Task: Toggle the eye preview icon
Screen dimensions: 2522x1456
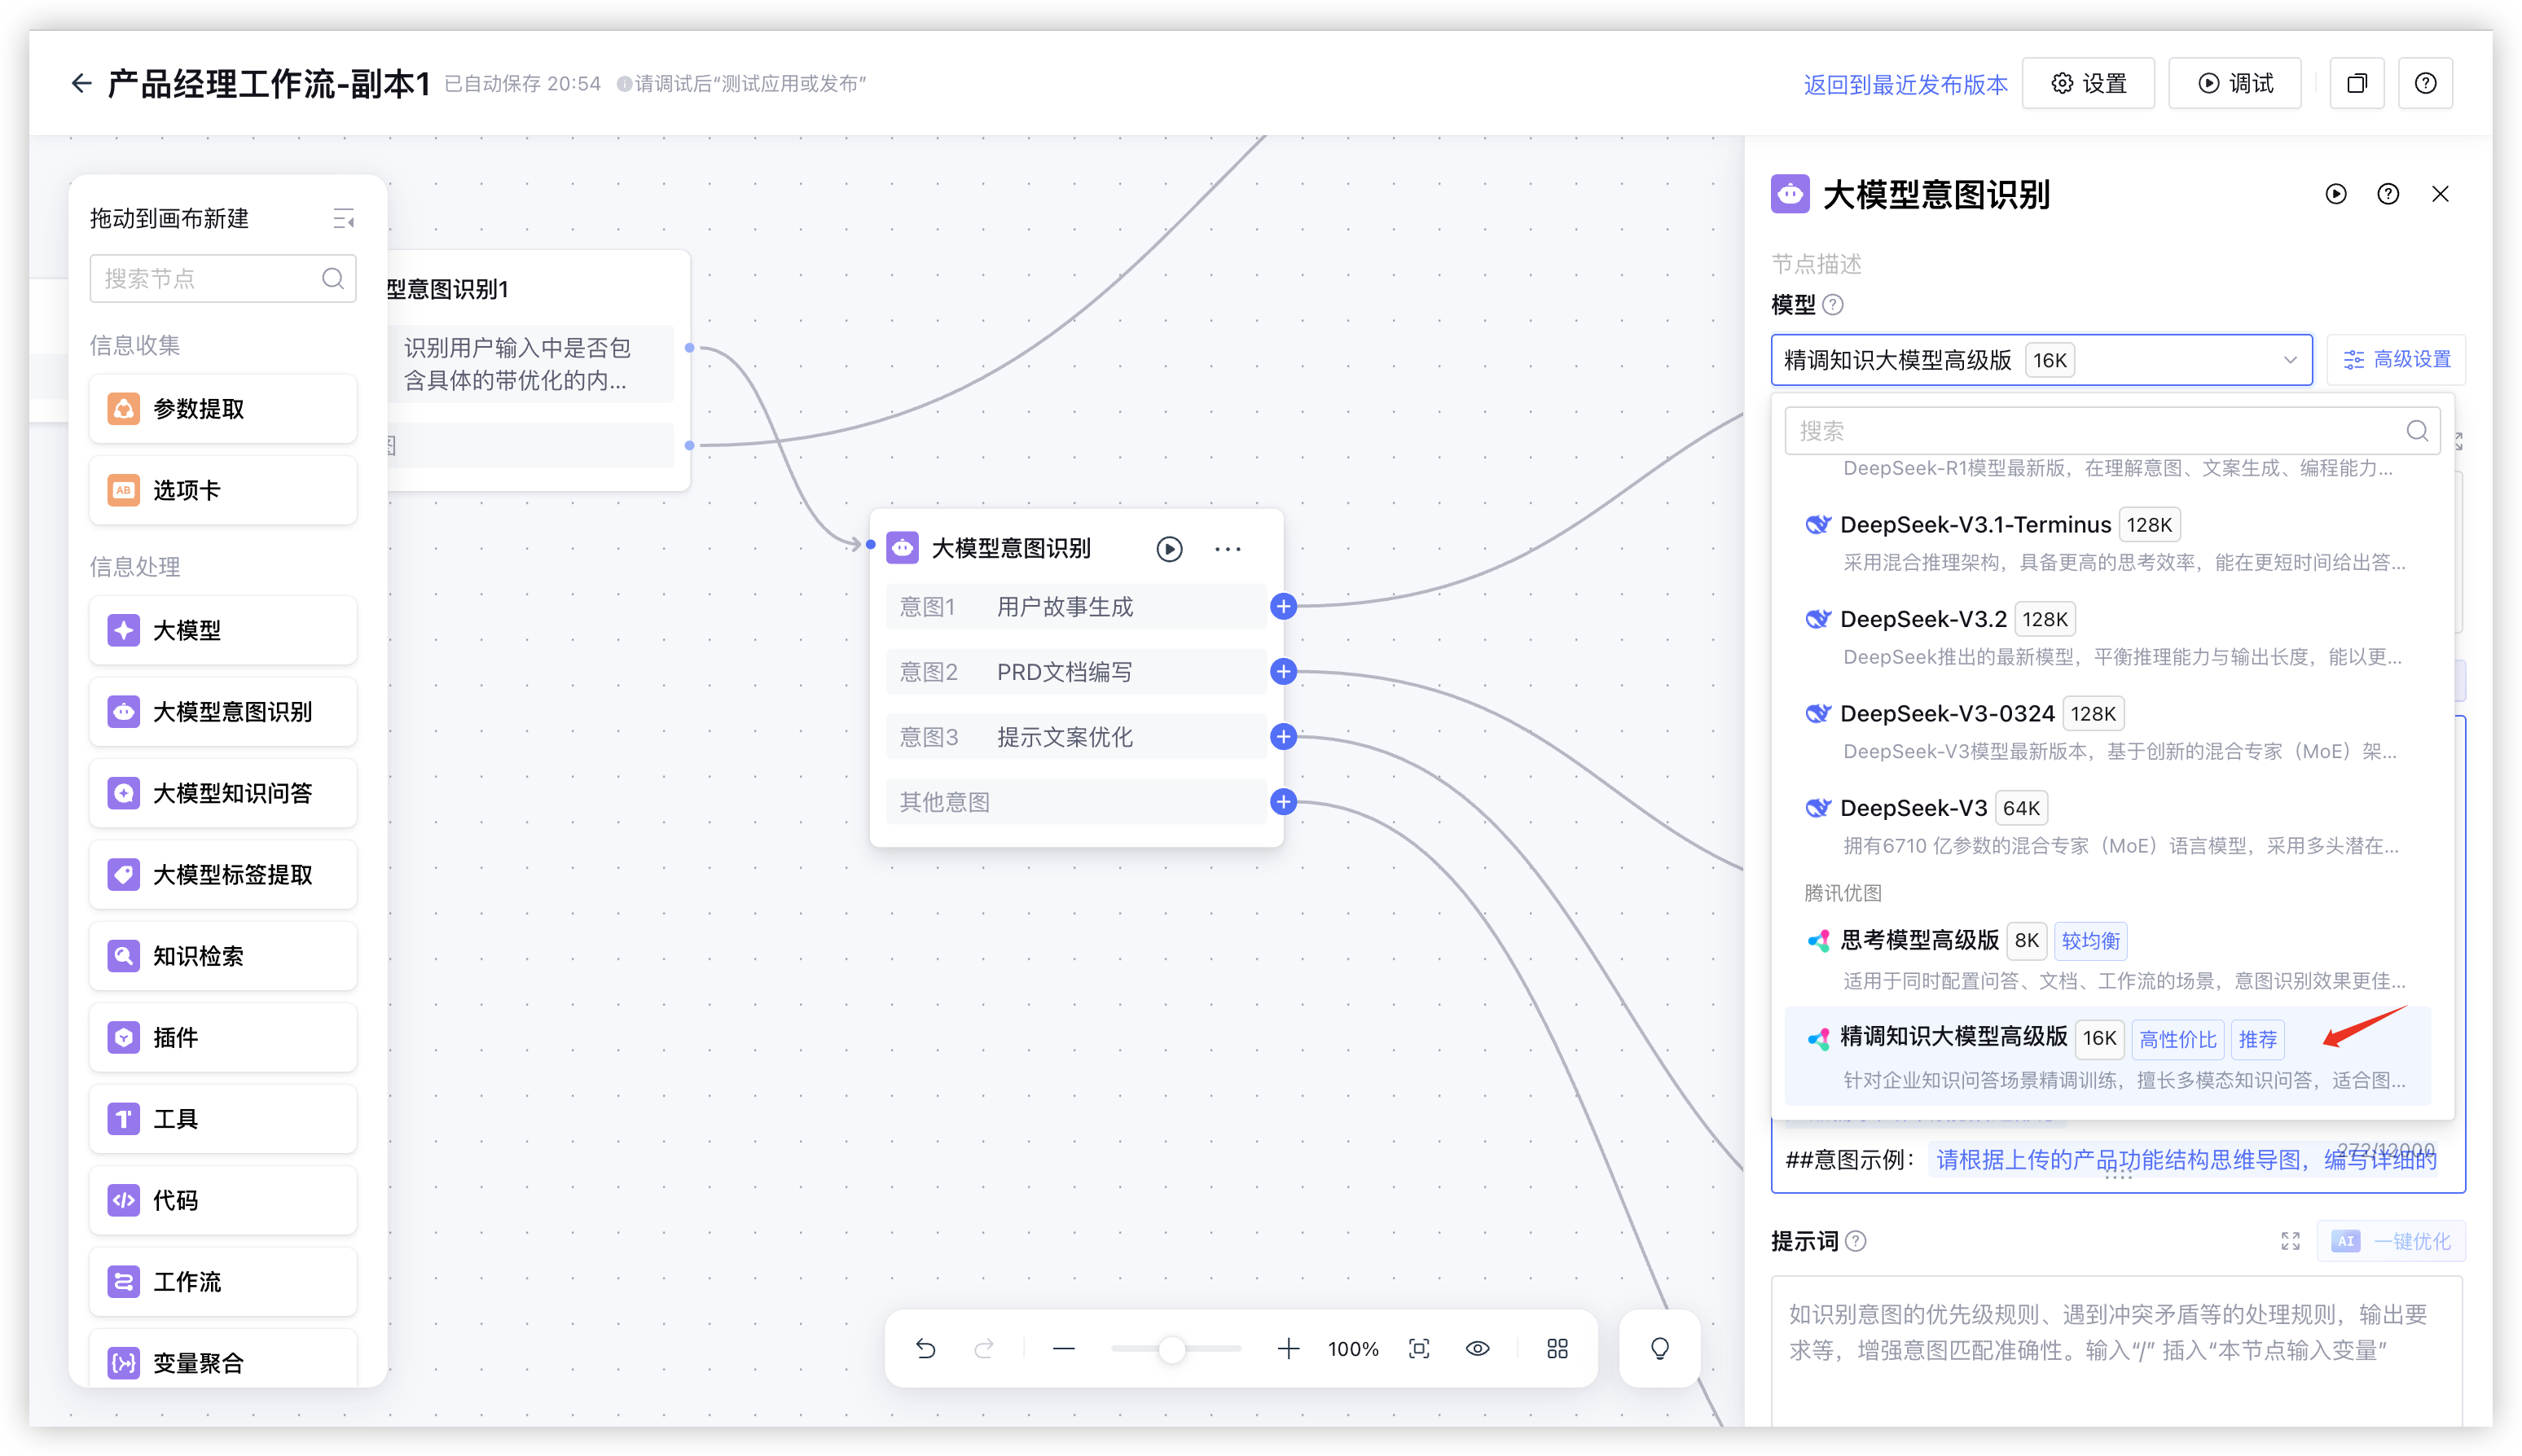Action: click(1478, 1349)
